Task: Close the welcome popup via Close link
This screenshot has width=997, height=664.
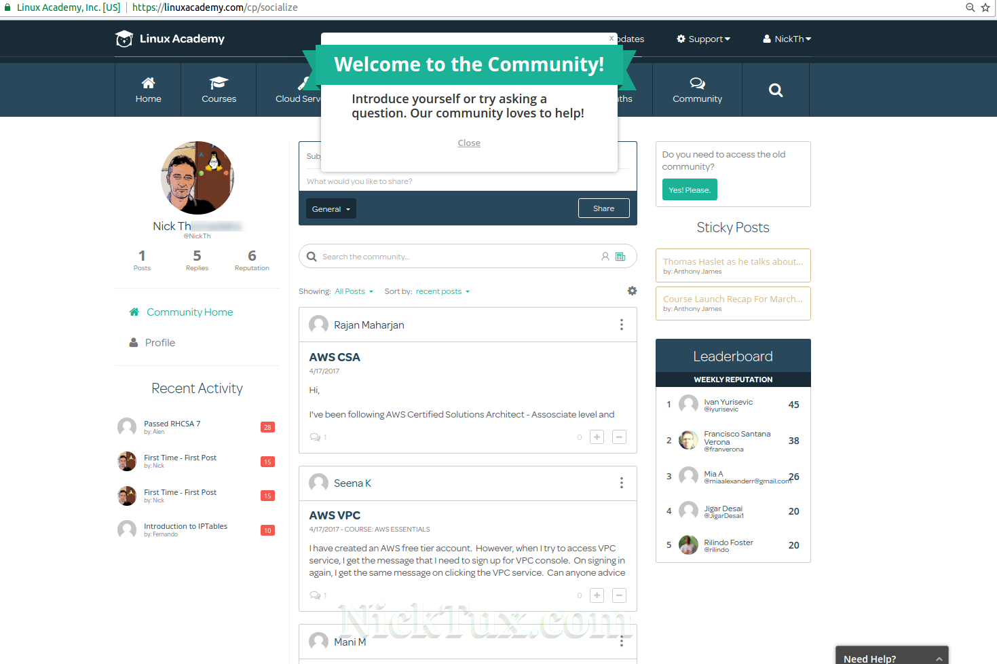Action: [468, 143]
